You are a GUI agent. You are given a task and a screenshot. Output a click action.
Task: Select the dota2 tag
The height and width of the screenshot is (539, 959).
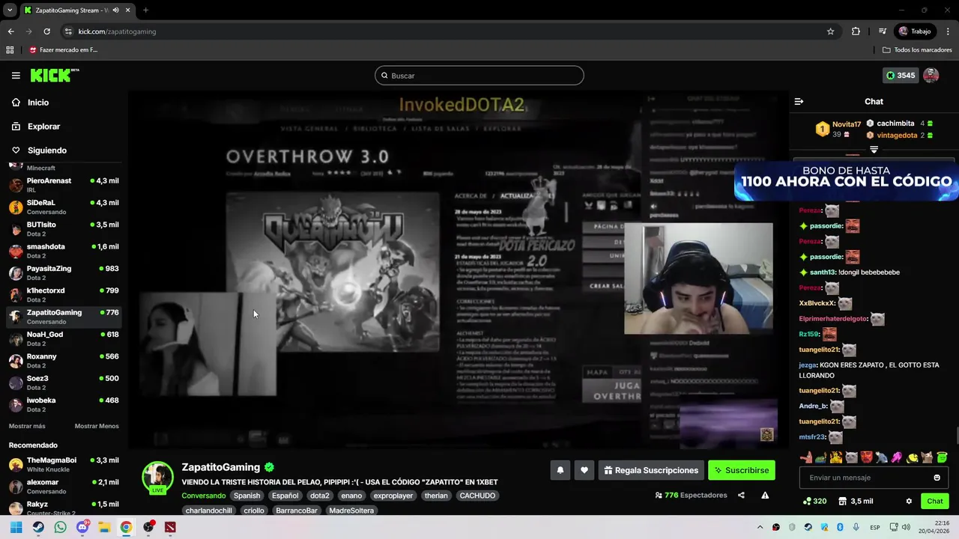point(320,496)
